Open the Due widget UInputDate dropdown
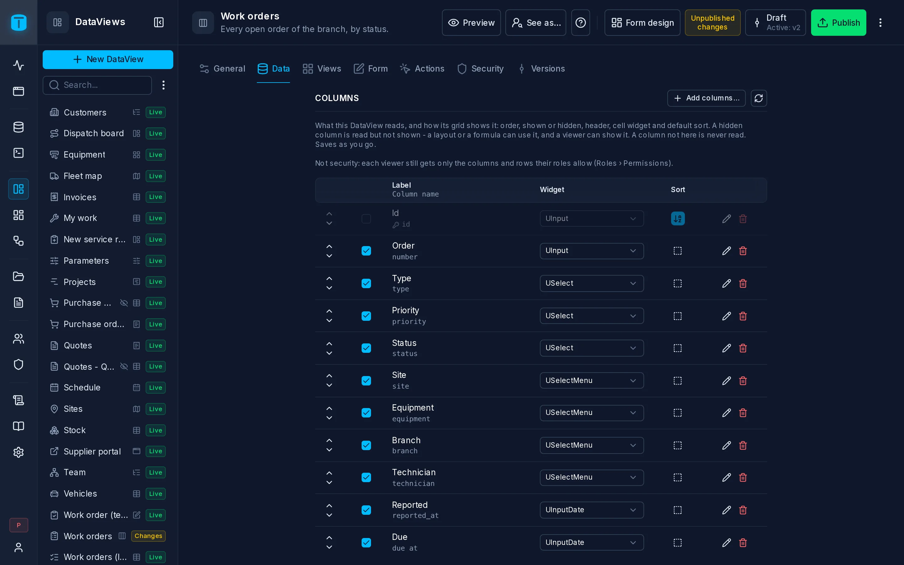Screen dimensions: 904x565 [x=592, y=543]
